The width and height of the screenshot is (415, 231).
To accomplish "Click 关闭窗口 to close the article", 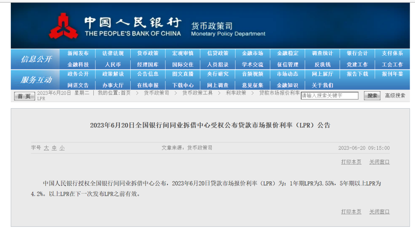I will coord(379,162).
